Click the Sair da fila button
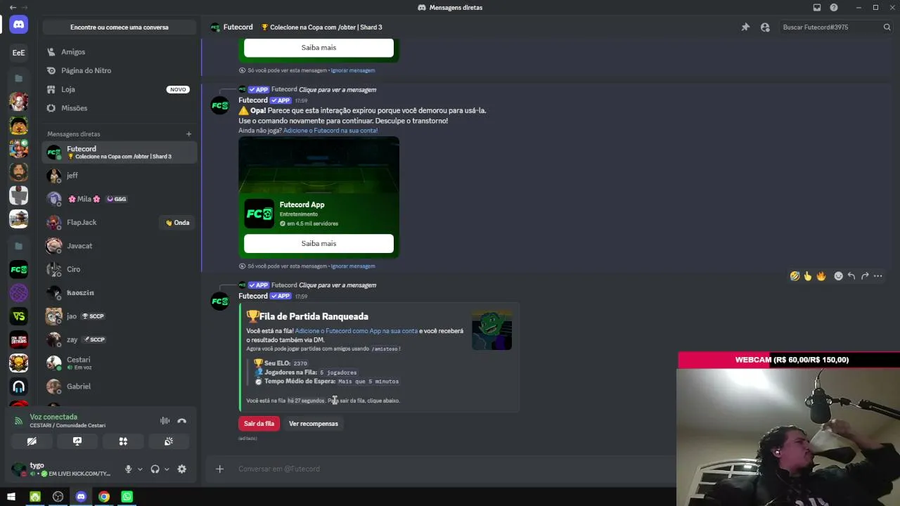Screen dimensions: 900x506 (x=259, y=424)
